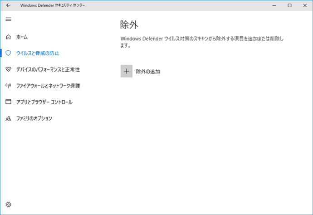Click the shield virus protection icon

coord(8,53)
